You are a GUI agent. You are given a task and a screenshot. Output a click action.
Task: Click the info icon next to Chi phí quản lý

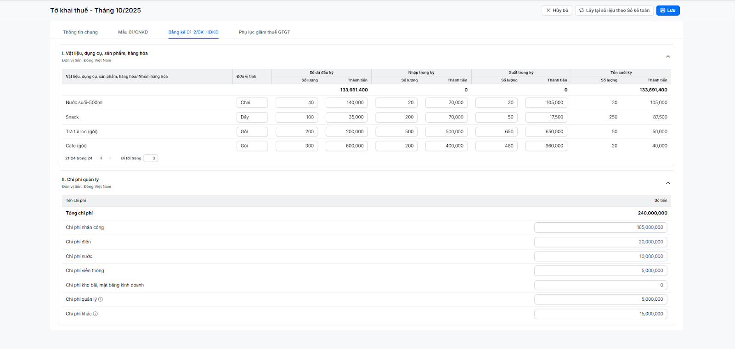(101, 299)
